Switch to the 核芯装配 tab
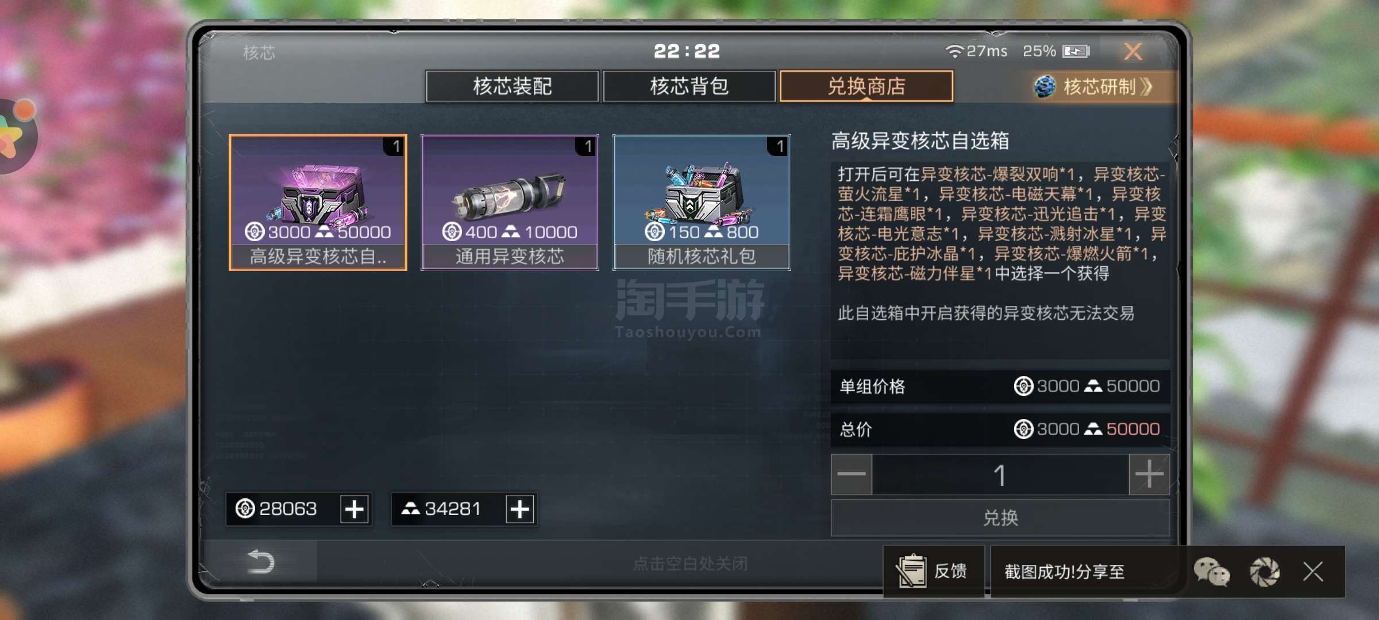Viewport: 1379px width, 620px height. point(512,86)
